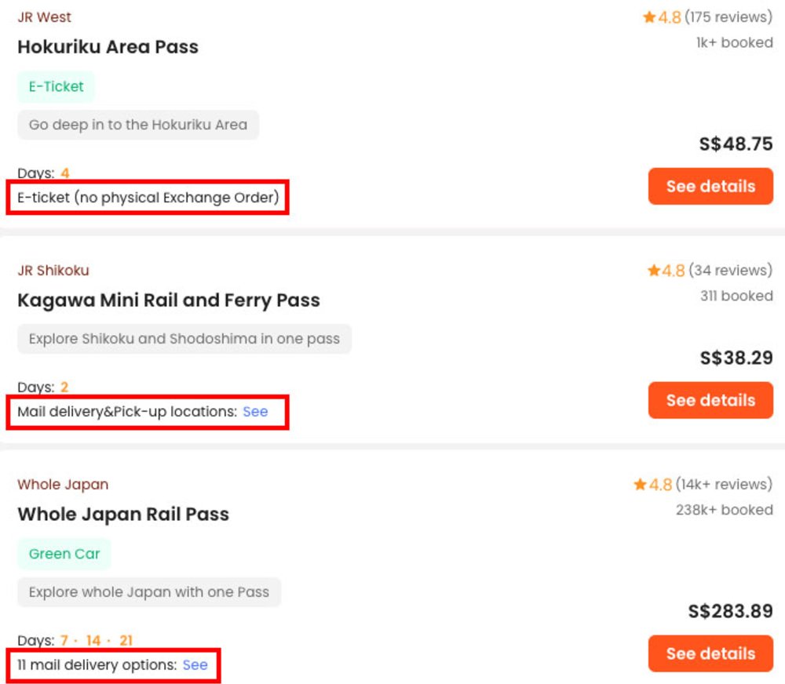Image resolution: width=785 pixels, height=684 pixels.
Task: Click See details for Whole Japan Rail Pass
Action: (710, 653)
